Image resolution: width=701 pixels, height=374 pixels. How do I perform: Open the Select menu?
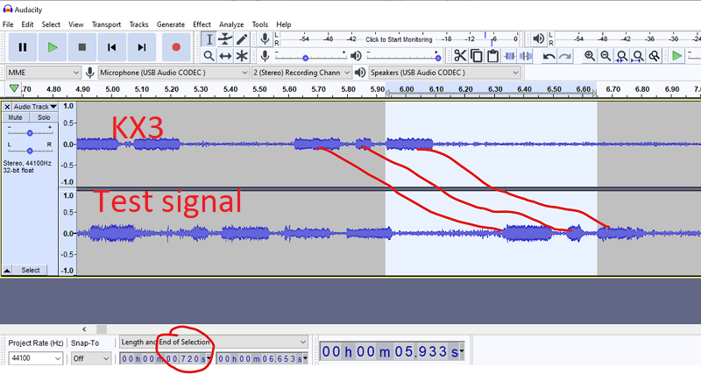[x=51, y=25]
